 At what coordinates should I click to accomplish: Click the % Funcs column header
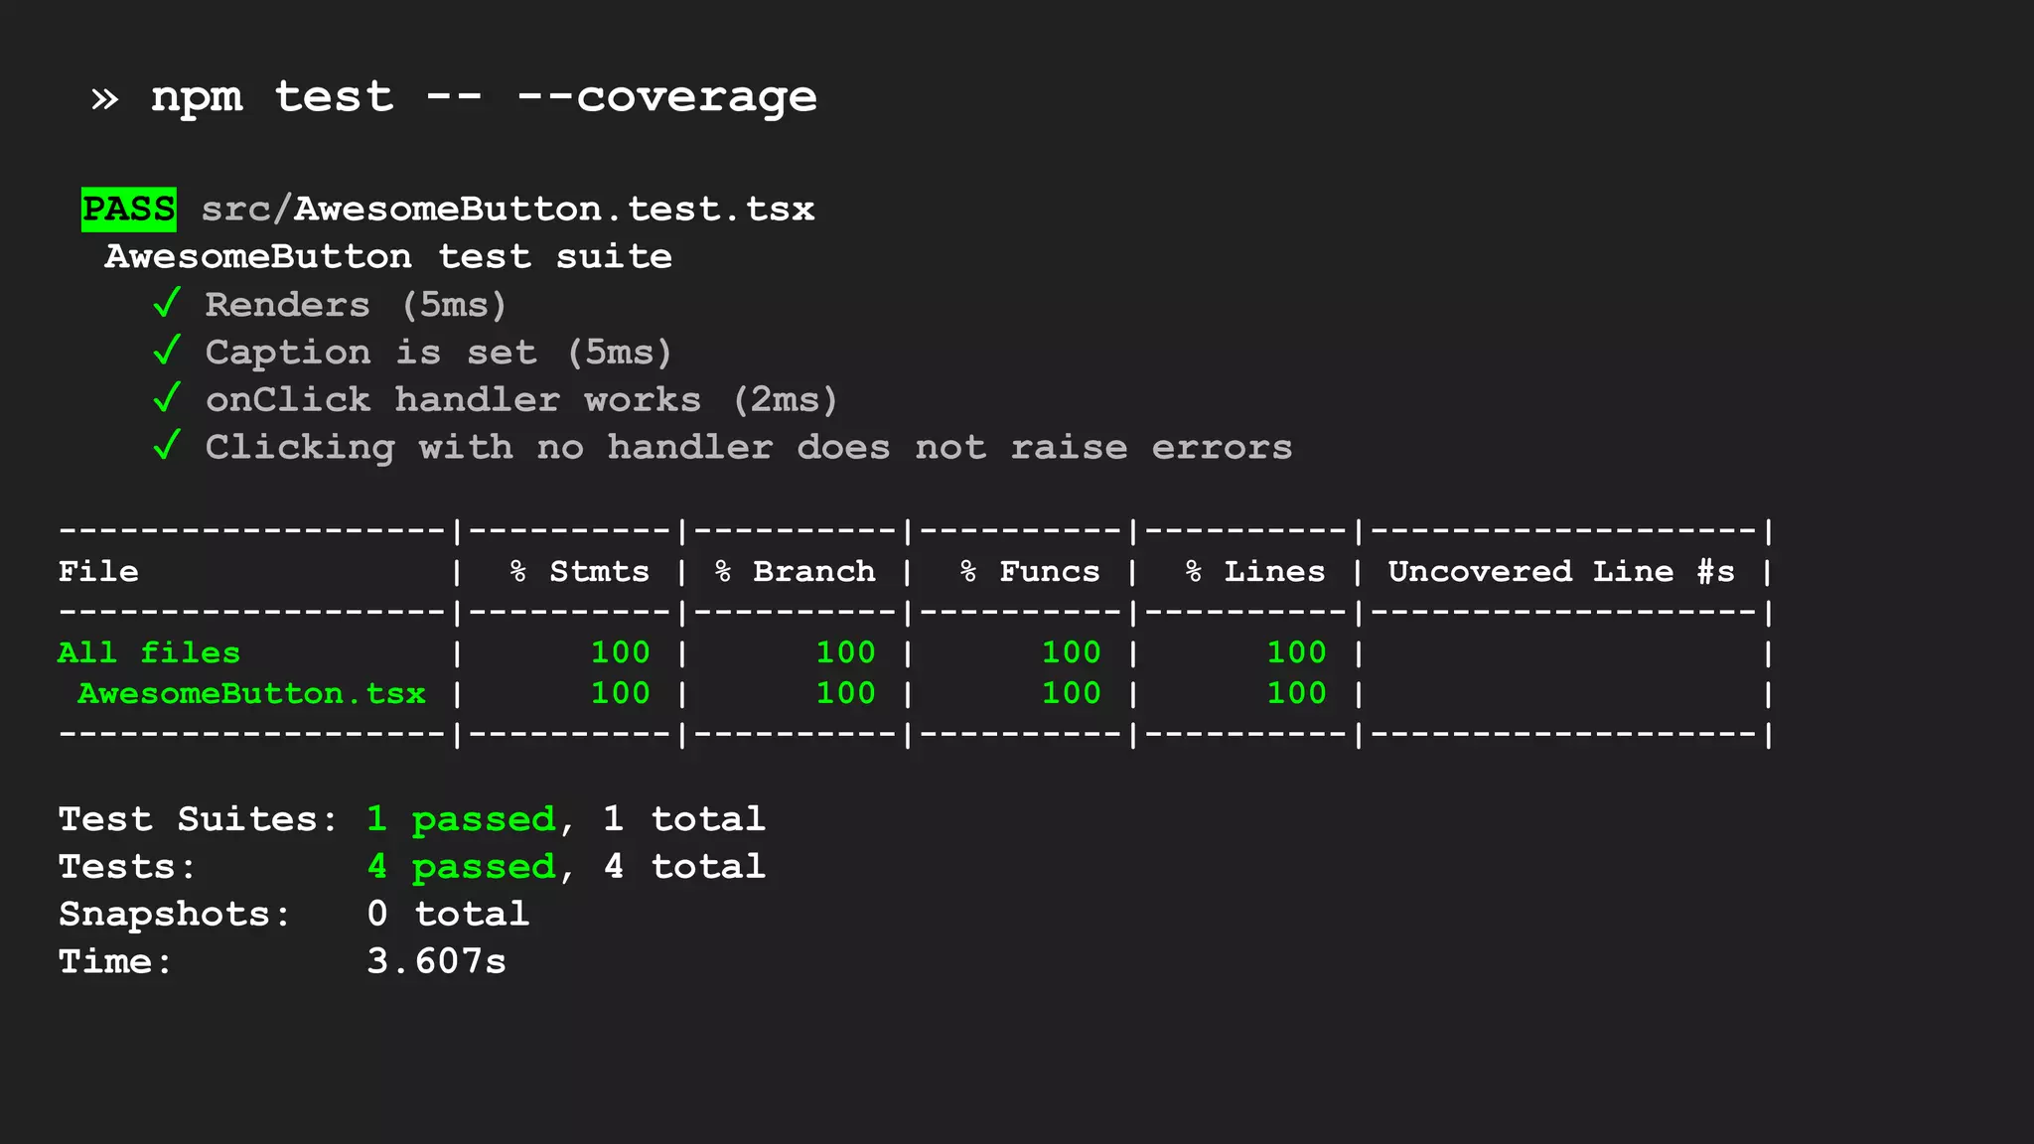[1029, 572]
